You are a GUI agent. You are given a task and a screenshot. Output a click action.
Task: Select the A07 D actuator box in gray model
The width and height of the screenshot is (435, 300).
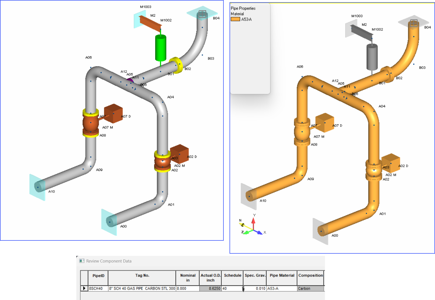tap(113, 113)
